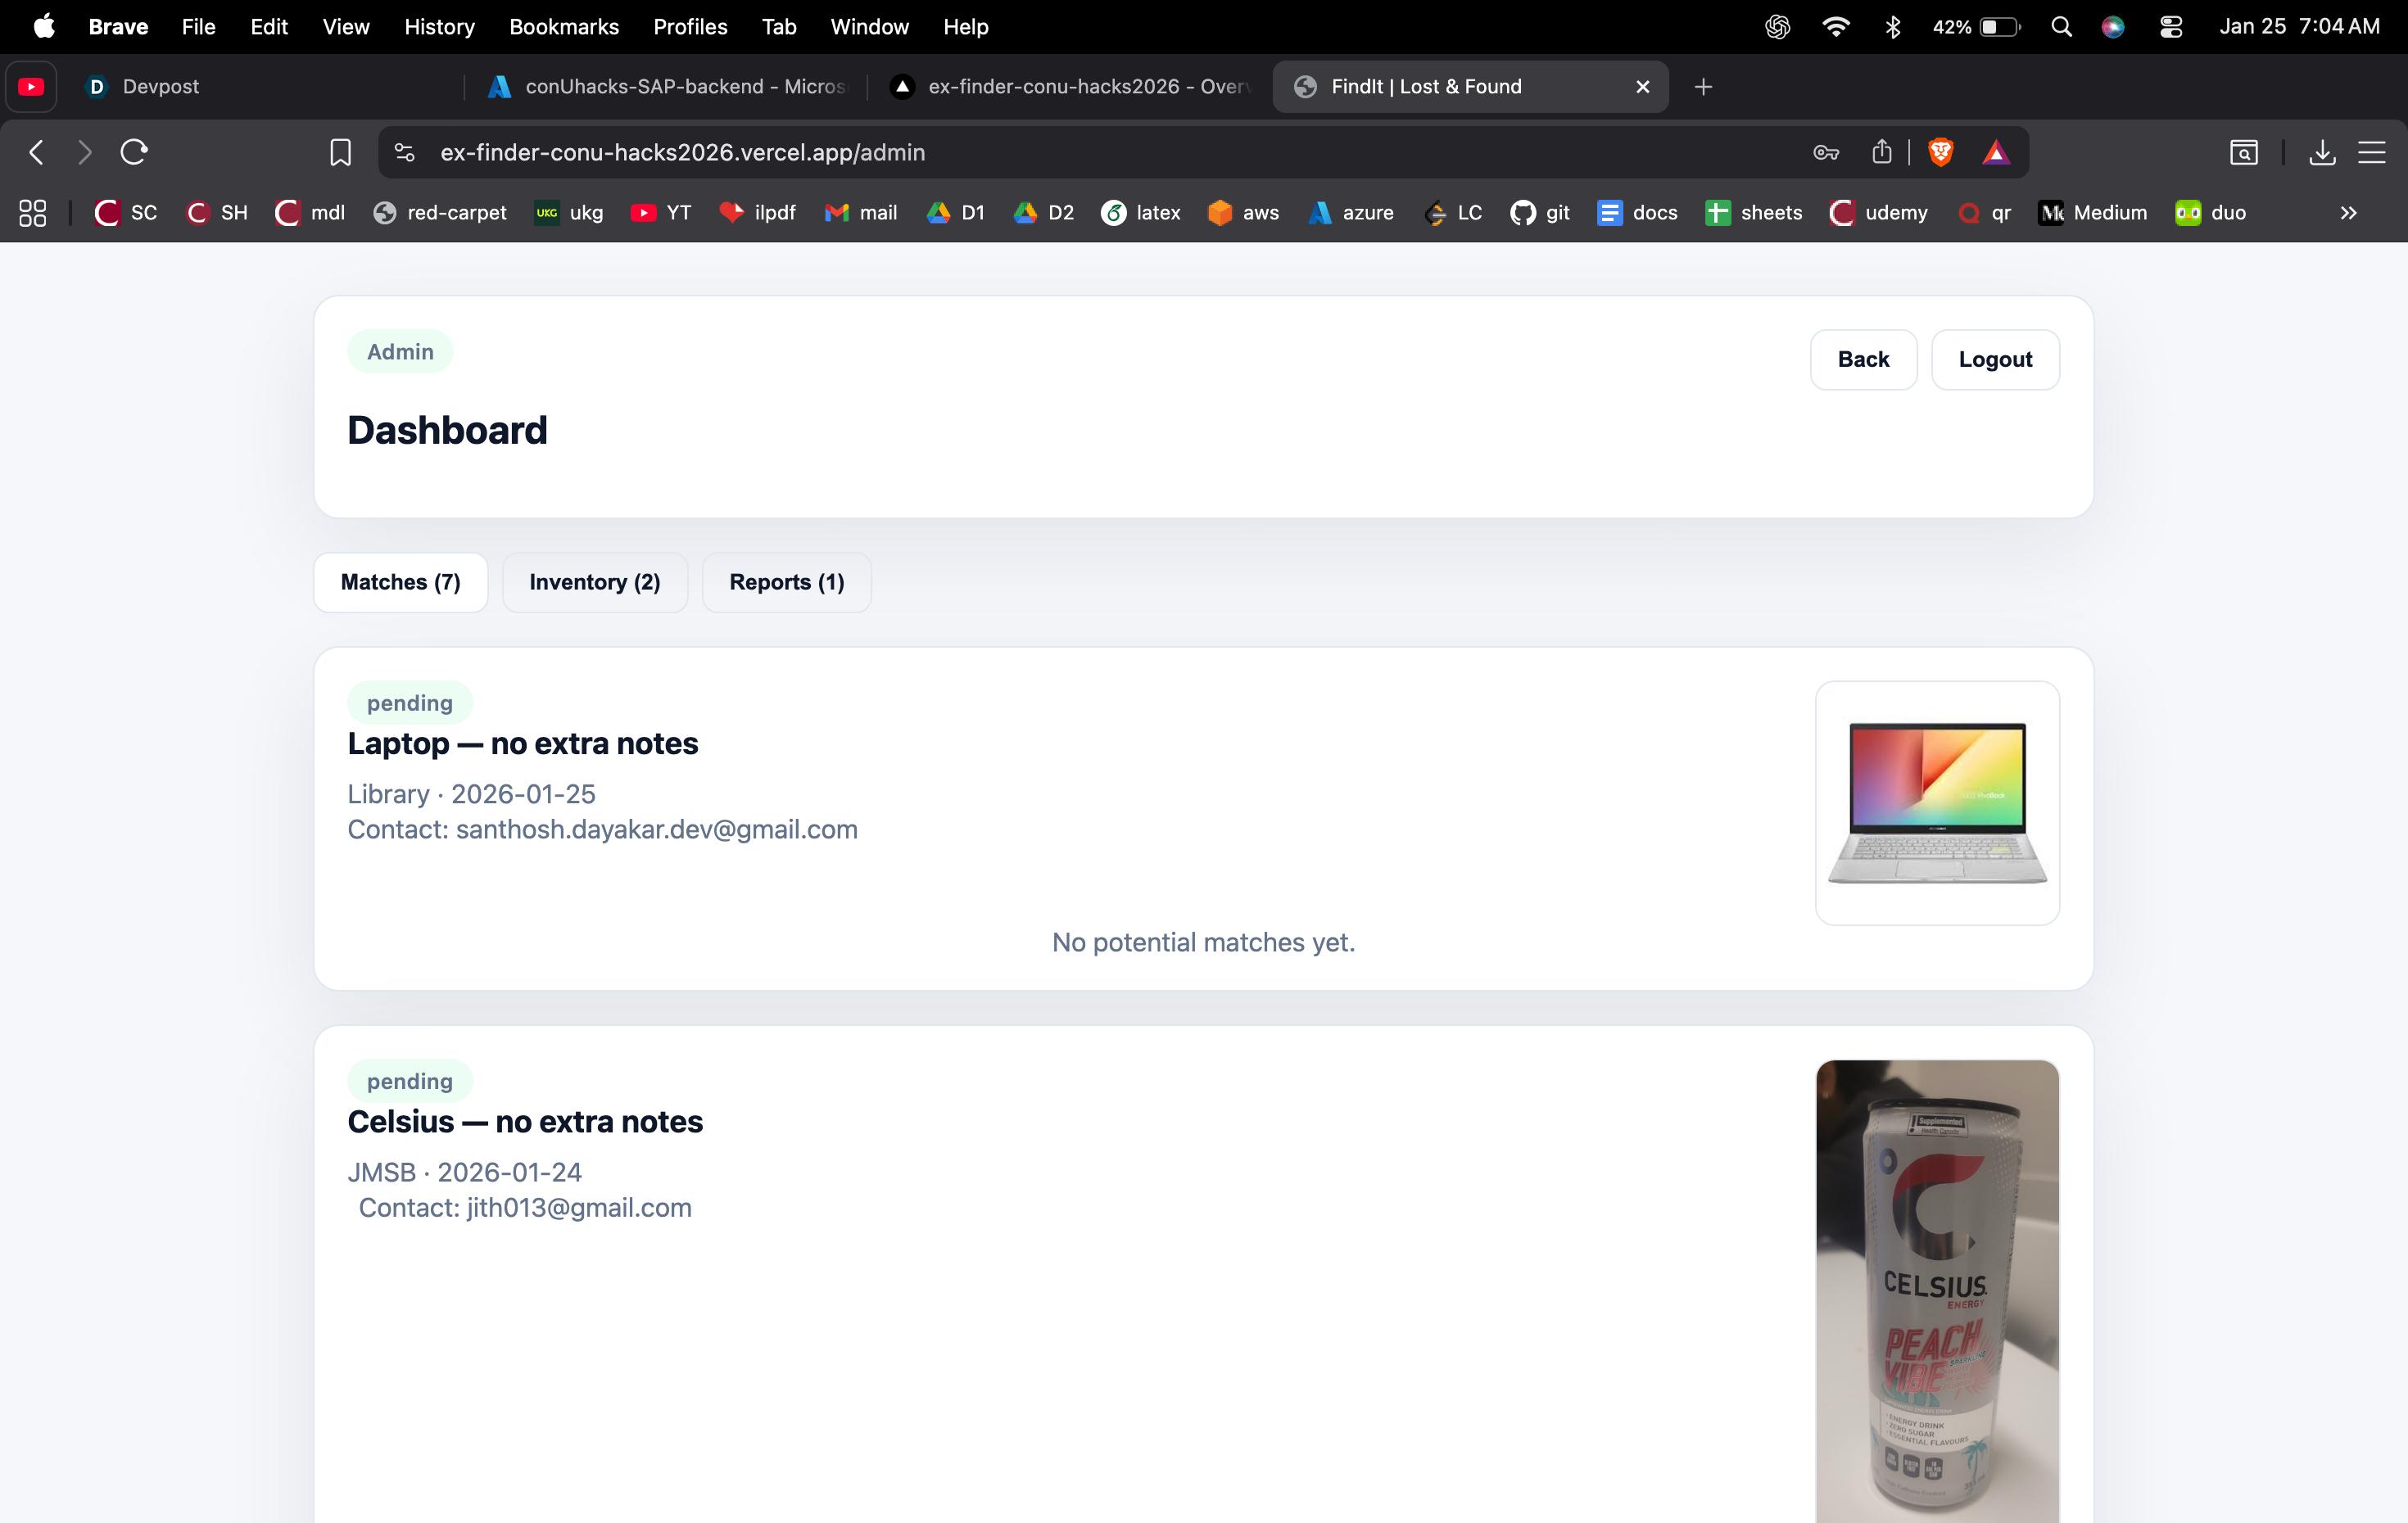Expand hidden bookmarks with double chevron
Screen dimensions: 2408x1523
coord(2348,213)
